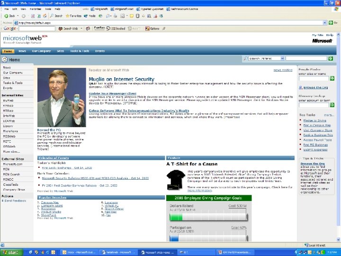Click the Mail envelope toolbar icon

tap(108, 16)
